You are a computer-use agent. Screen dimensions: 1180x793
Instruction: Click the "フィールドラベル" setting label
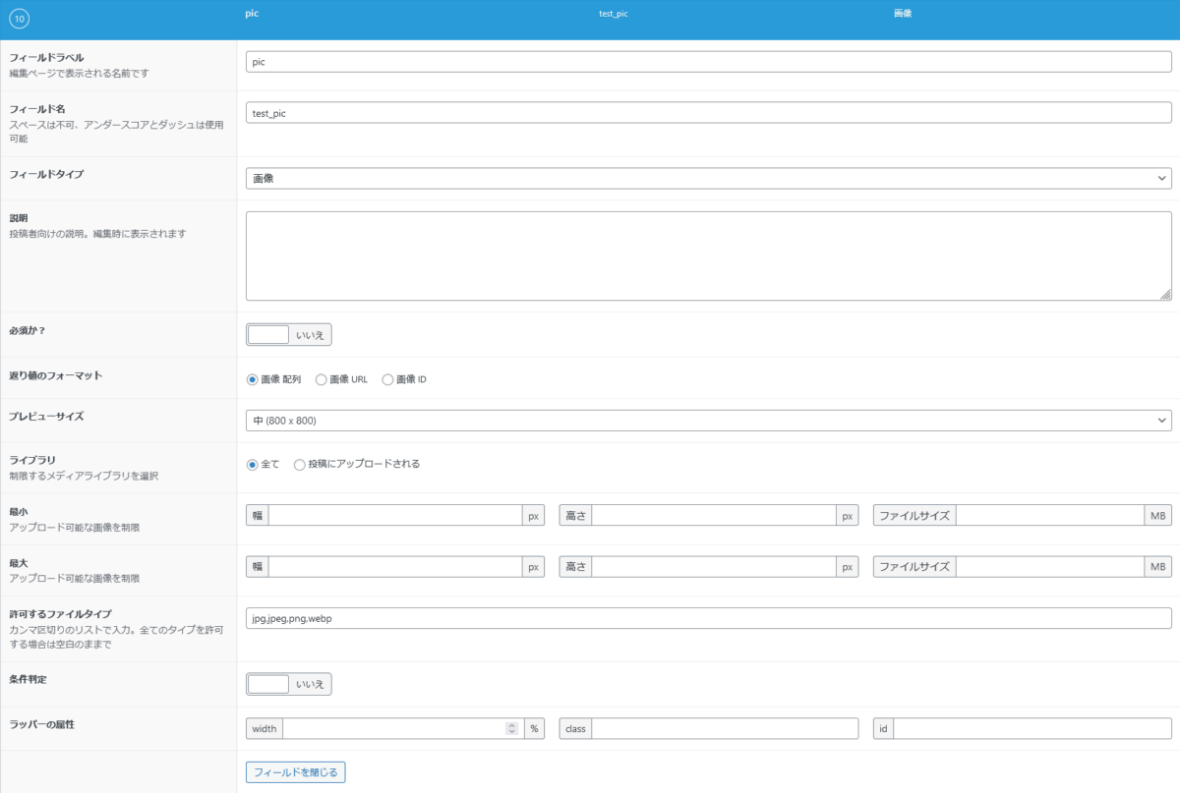[x=46, y=58]
